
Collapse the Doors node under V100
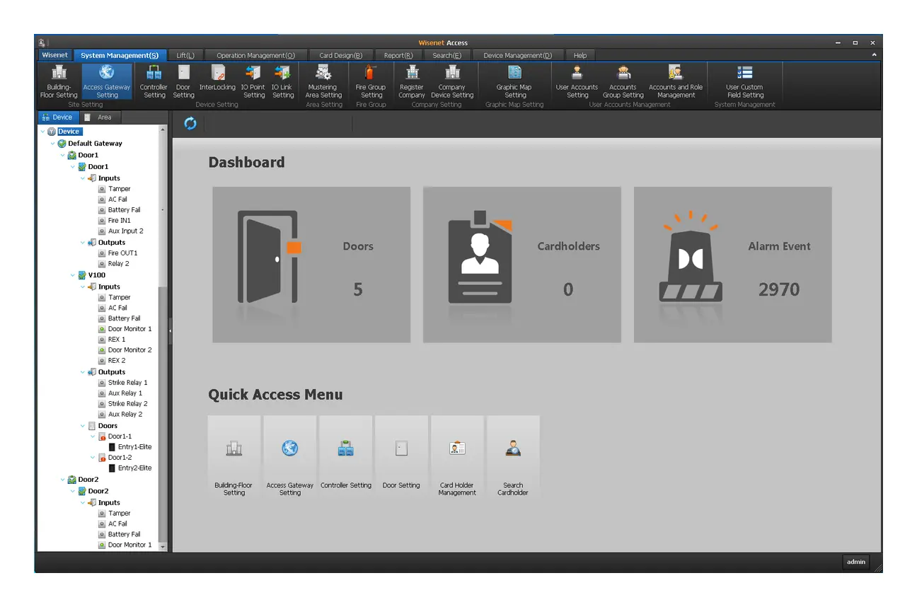(x=83, y=426)
